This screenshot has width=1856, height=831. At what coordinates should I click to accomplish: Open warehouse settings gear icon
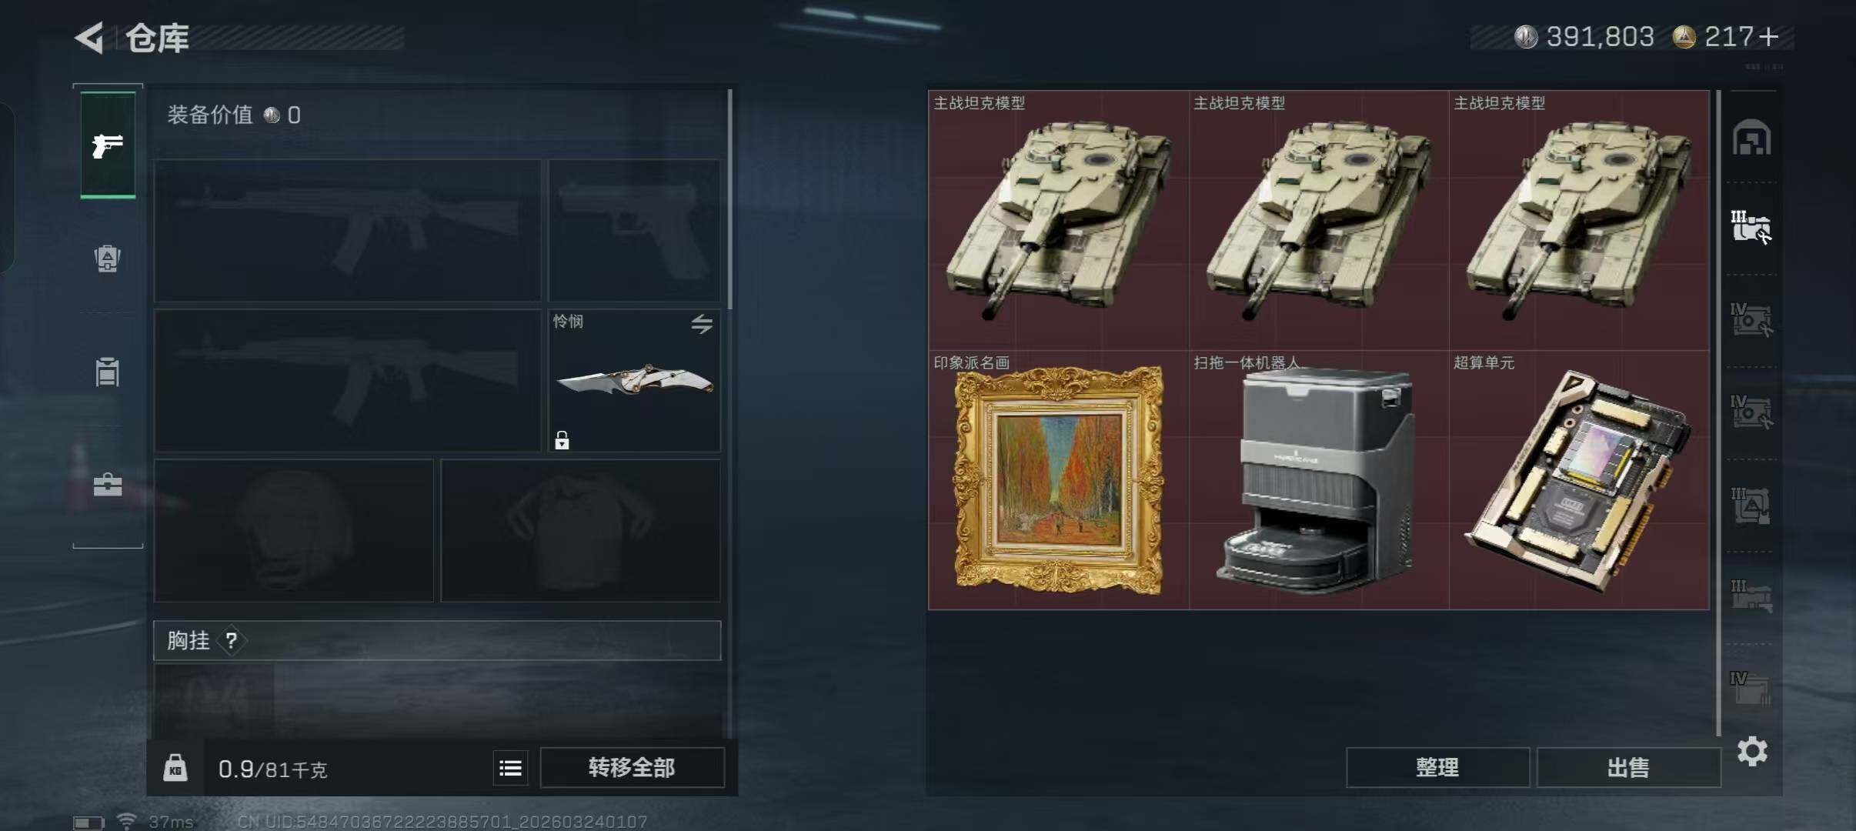click(1752, 751)
